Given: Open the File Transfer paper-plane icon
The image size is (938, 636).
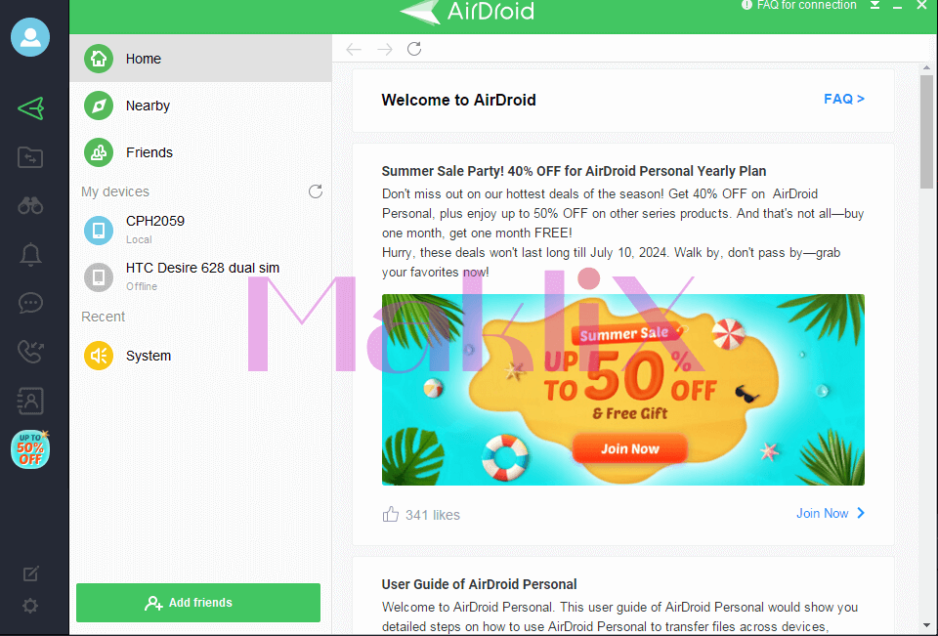Looking at the screenshot, I should [30, 108].
